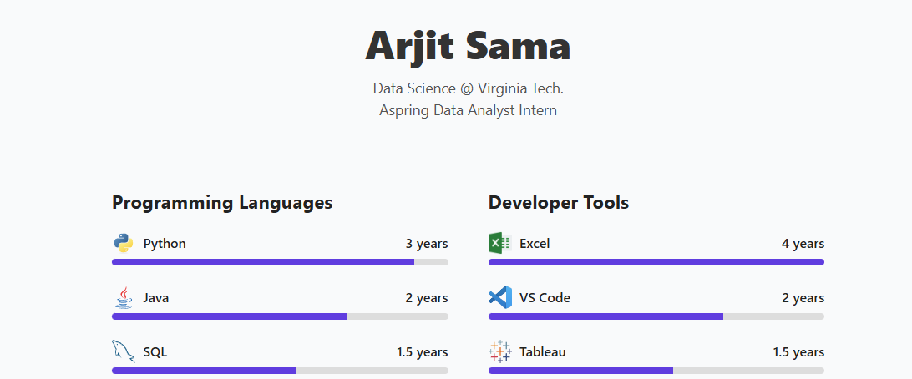
Task: Click the Python skill progress bar
Action: [x=280, y=262]
